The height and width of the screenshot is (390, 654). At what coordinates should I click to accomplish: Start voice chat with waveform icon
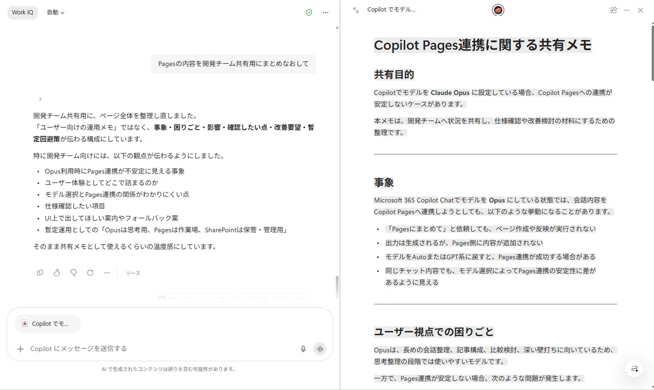[x=320, y=349]
